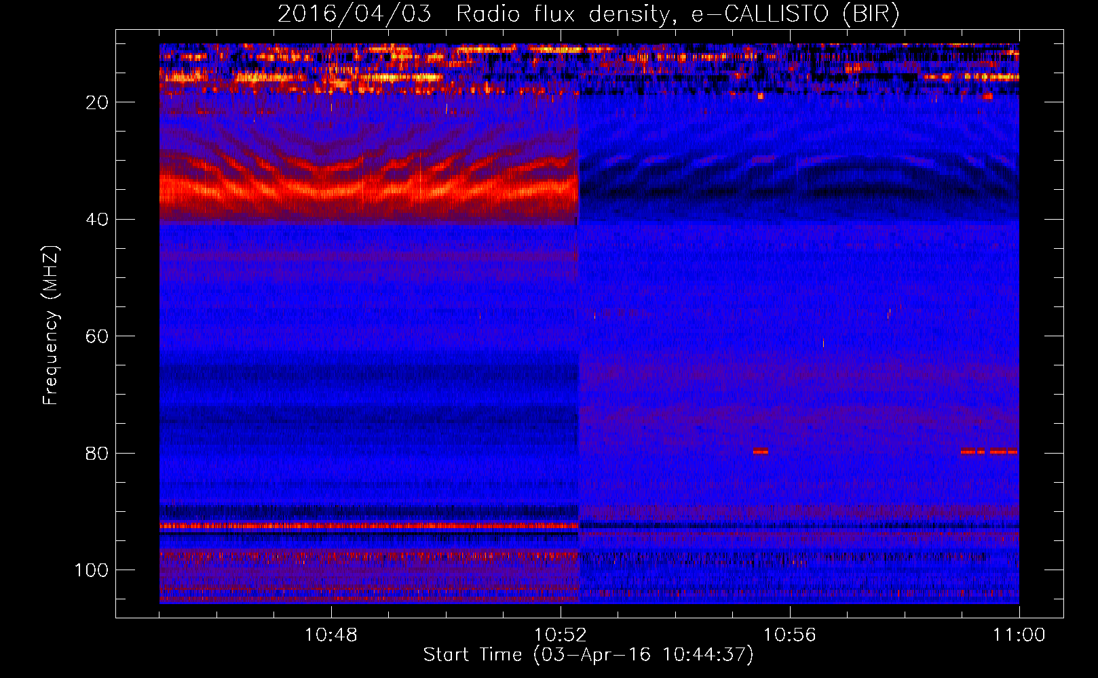
Task: Click the plot title "Radio flux density, e-CALLISTO (BIR)"
Action: (678, 14)
